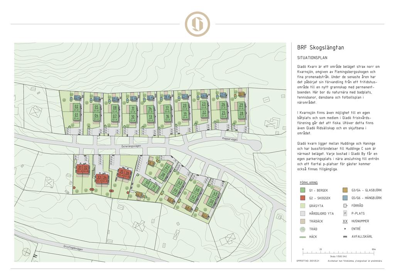Click green house number 01 on map

pyautogui.click(x=76, y=115)
